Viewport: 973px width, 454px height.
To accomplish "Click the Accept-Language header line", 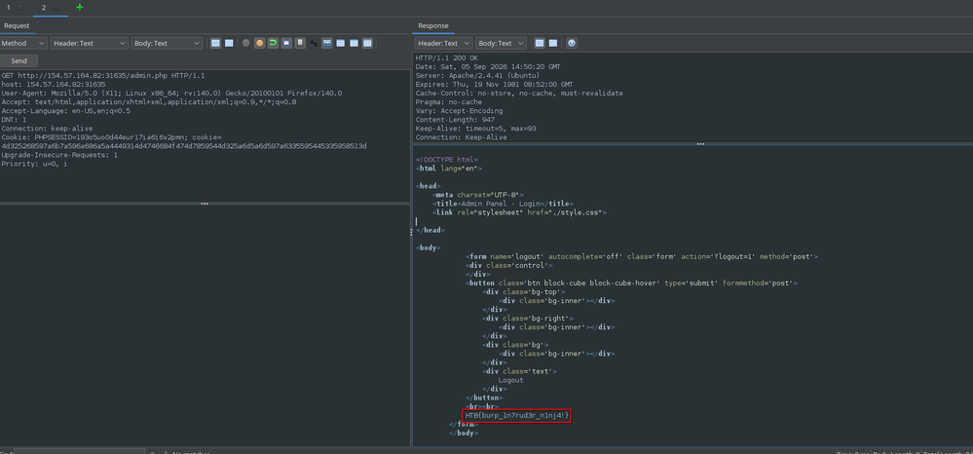I will (66, 111).
